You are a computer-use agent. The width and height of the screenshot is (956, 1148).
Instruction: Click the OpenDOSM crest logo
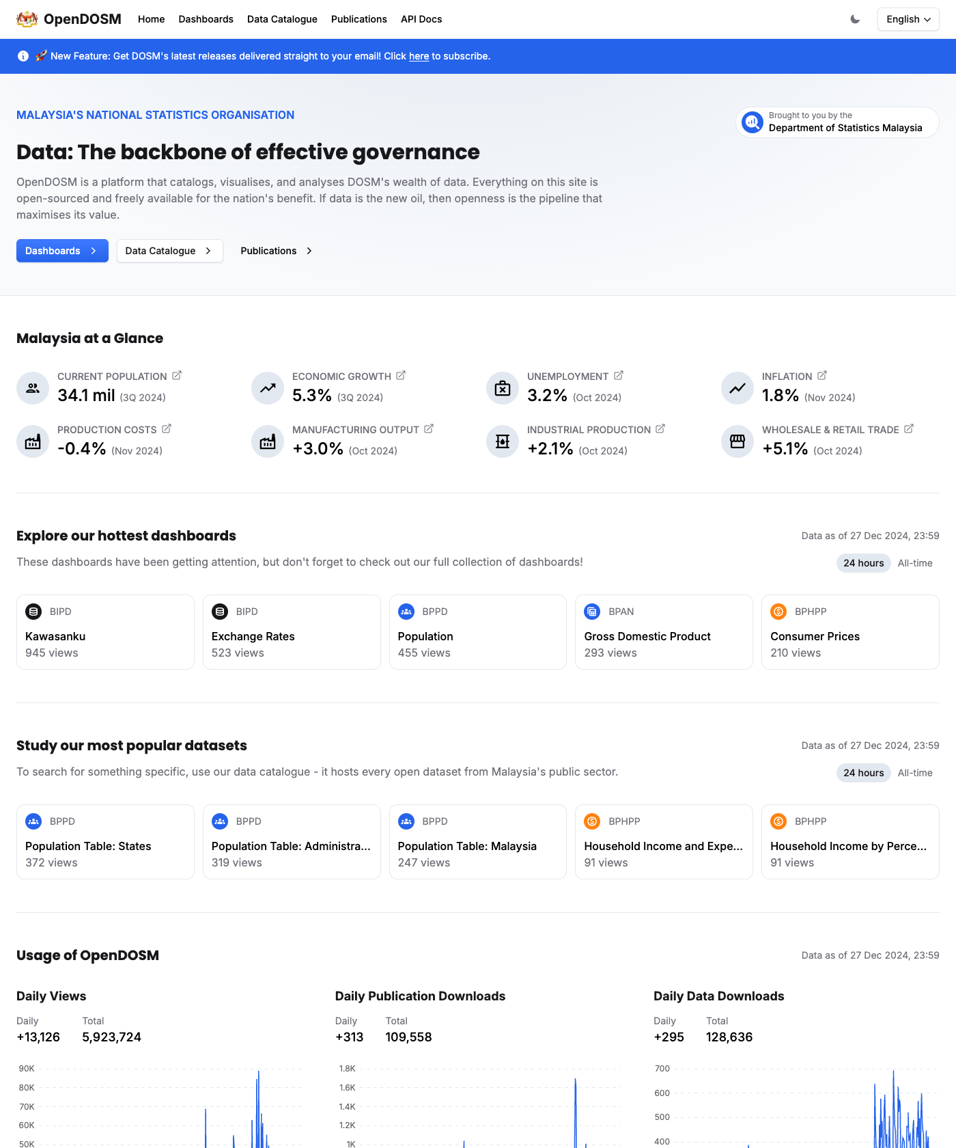[27, 19]
